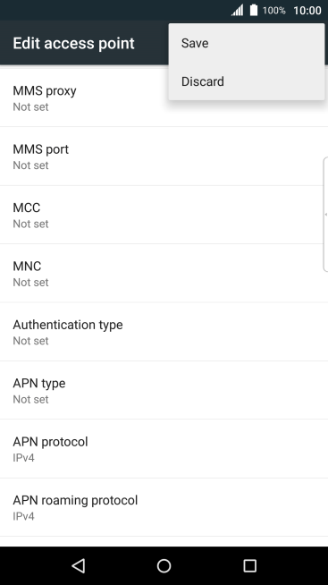
Task: Tap the IPv4 value under APN protocol
Action: tap(23, 458)
